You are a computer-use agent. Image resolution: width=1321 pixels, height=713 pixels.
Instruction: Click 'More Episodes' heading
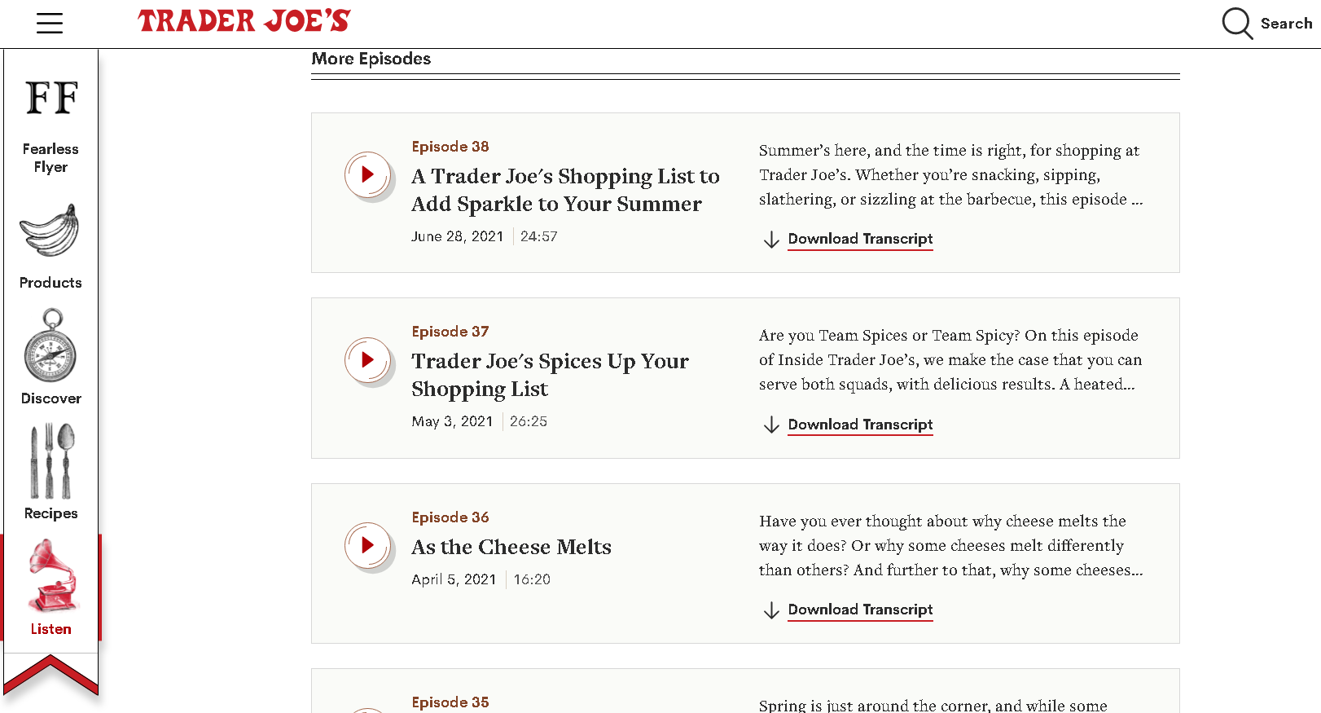tap(371, 59)
